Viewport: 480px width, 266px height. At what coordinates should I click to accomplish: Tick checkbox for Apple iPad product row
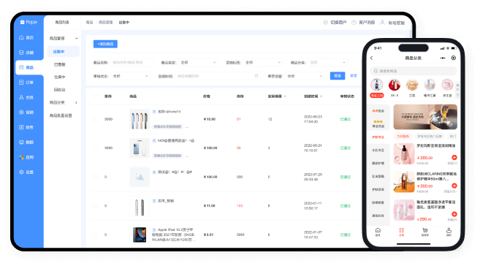coord(96,235)
